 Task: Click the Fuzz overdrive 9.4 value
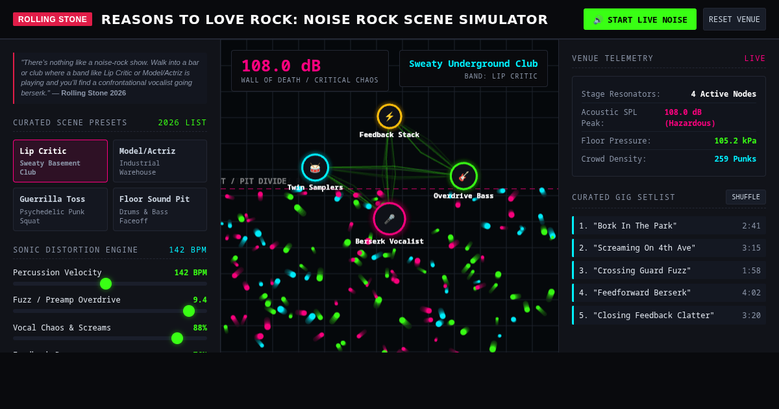200,300
